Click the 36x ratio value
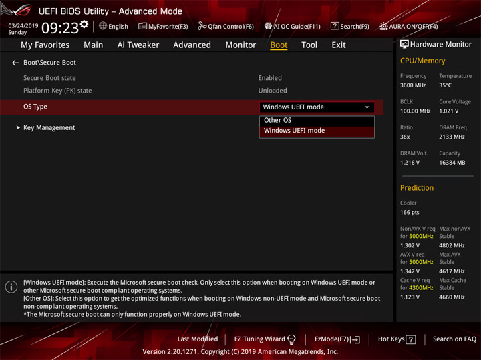 (405, 137)
